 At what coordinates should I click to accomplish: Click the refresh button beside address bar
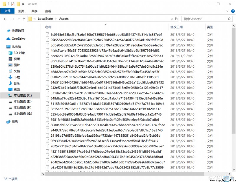pos(176,19)
